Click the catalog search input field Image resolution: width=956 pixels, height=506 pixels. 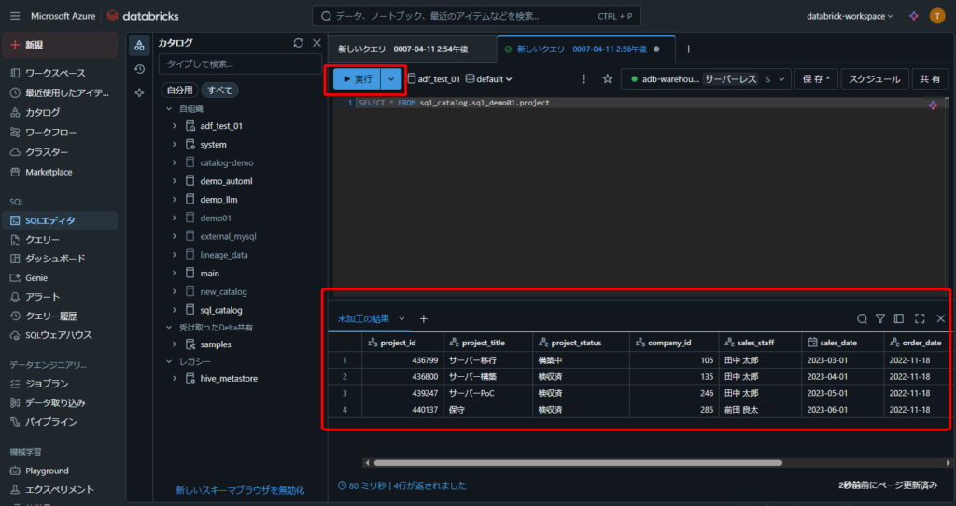[239, 64]
